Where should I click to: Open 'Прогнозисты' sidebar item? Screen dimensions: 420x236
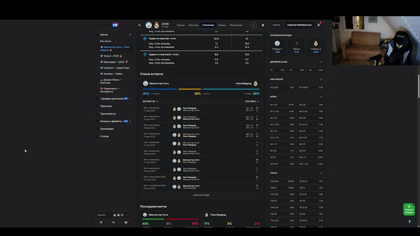pos(108,114)
